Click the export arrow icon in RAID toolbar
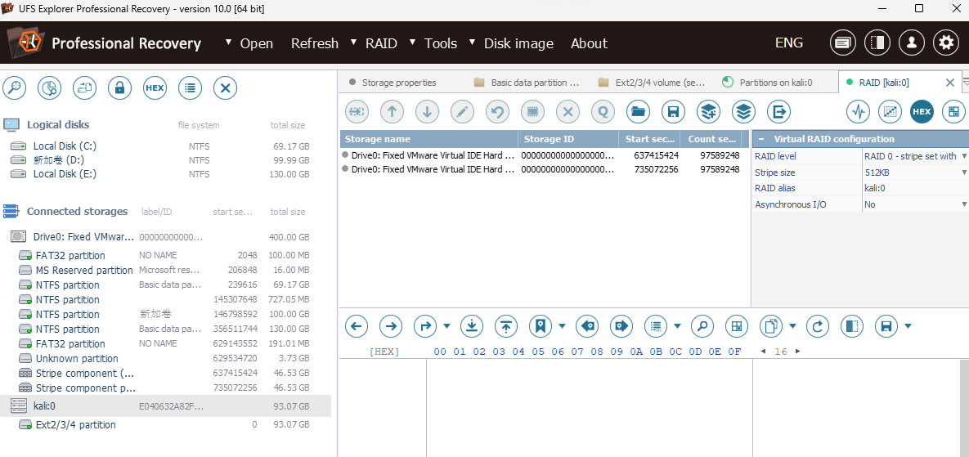 (x=779, y=111)
